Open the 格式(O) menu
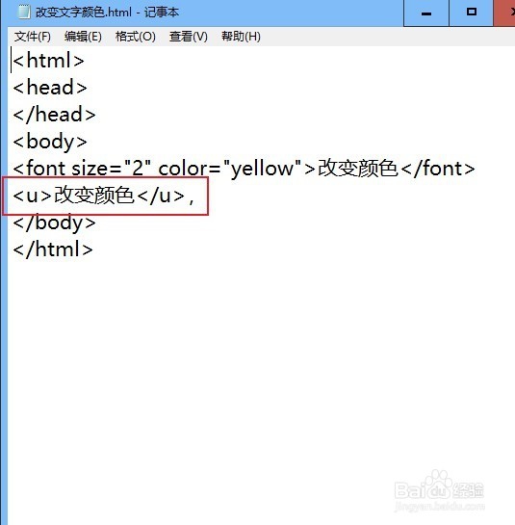Viewport: 515px width, 525px height. [x=135, y=37]
